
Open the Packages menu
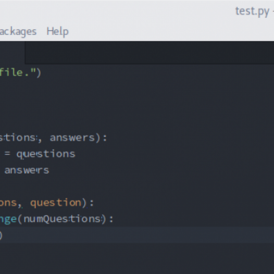(18, 32)
